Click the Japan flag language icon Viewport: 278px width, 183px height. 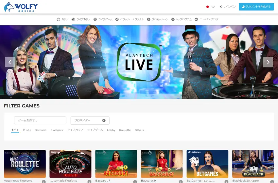(x=207, y=7)
